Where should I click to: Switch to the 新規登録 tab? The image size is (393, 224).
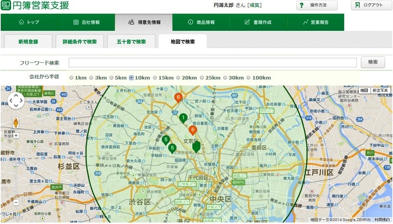coord(29,41)
